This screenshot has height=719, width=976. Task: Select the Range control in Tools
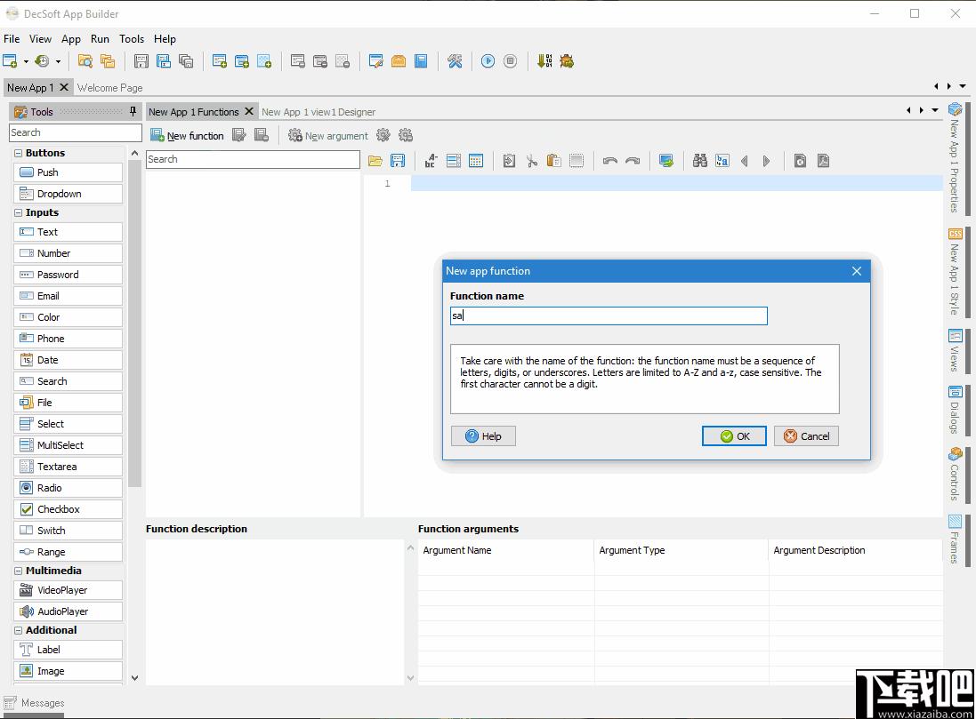coord(68,552)
